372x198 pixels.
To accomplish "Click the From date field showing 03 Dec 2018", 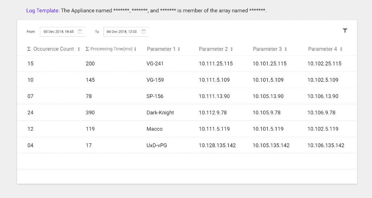I will (x=58, y=32).
